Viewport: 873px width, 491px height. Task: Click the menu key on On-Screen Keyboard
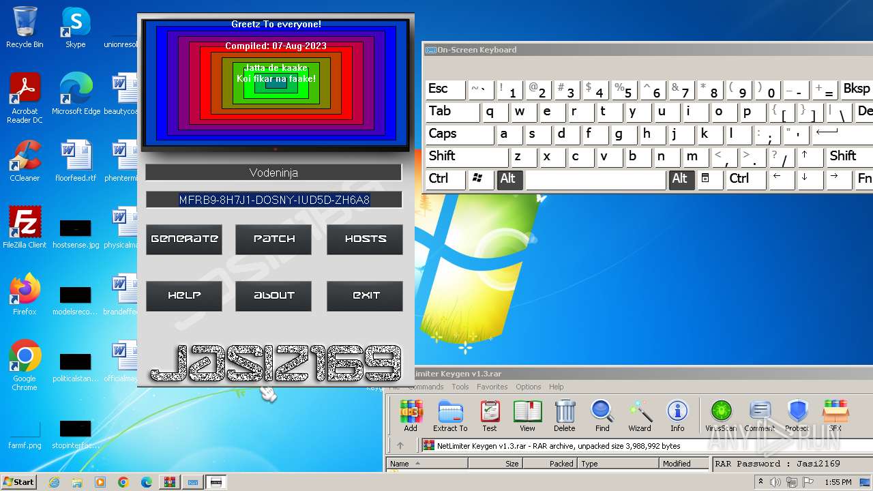point(709,179)
